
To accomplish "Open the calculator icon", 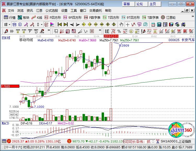I will [159, 24].
